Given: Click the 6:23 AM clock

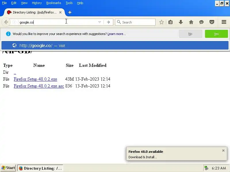Looking at the screenshot, I should coord(219,168).
